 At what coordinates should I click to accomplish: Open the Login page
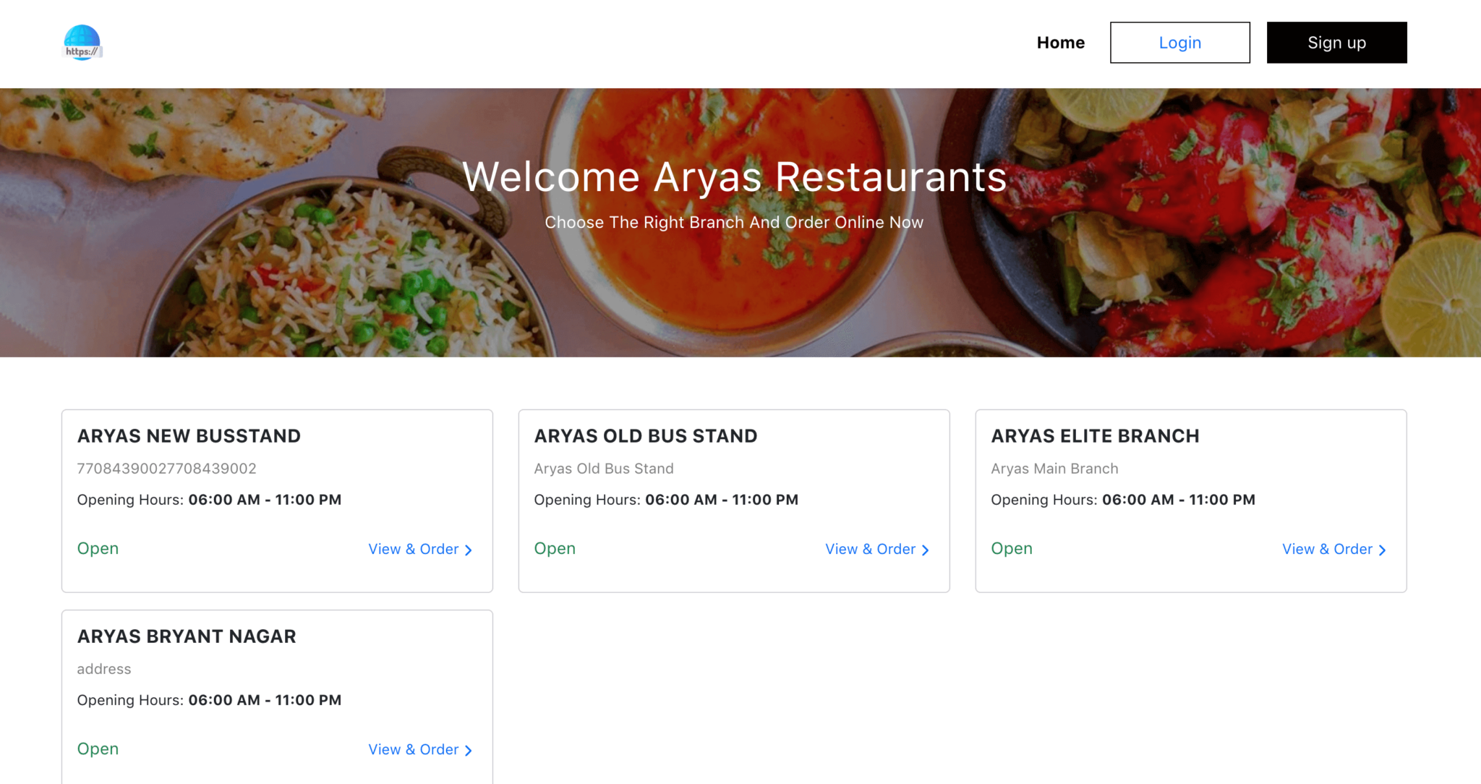point(1179,42)
